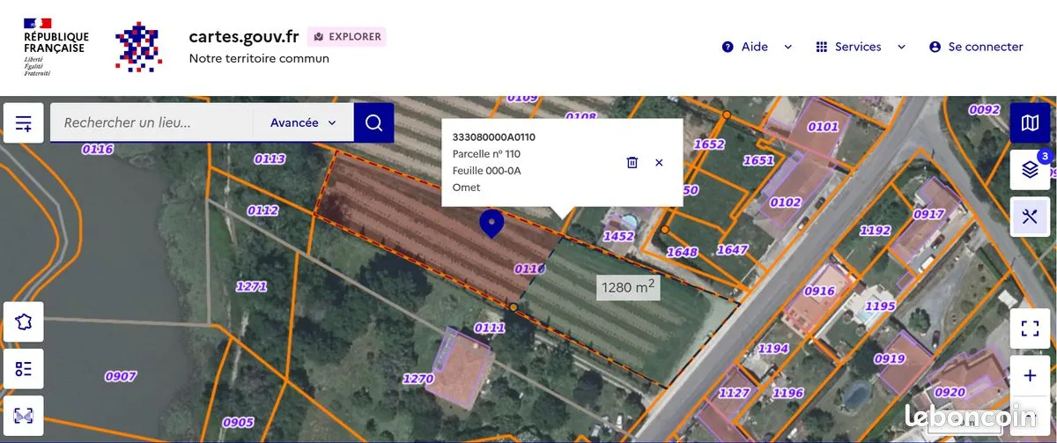The height and width of the screenshot is (443, 1057).
Task: Expand the Avancée search dropdown
Action: (x=303, y=122)
